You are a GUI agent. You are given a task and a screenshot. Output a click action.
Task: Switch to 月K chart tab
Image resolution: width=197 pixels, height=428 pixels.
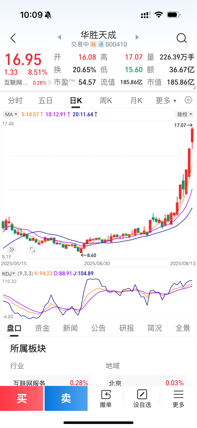pos(136,101)
